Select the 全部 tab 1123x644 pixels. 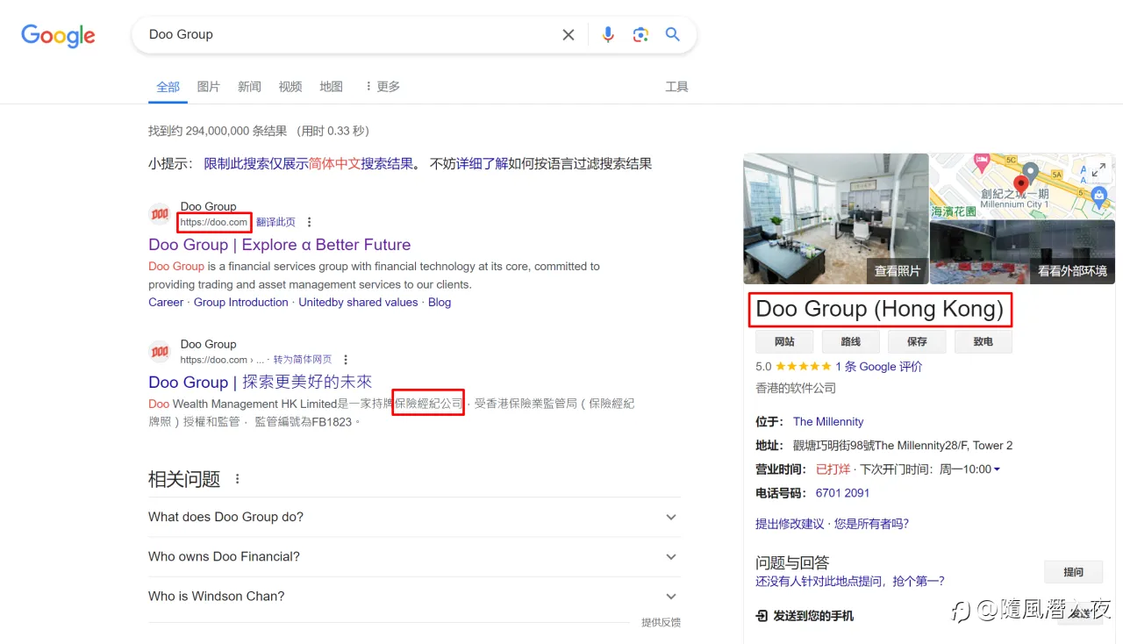168,87
